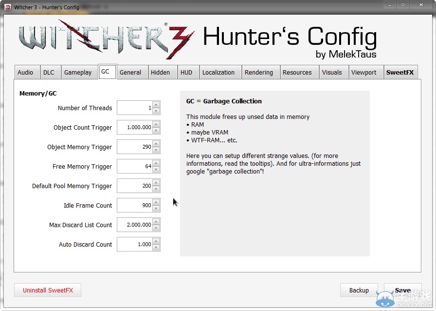Click the 'maybe VRAM' bullet line
436x311 pixels.
(x=207, y=133)
